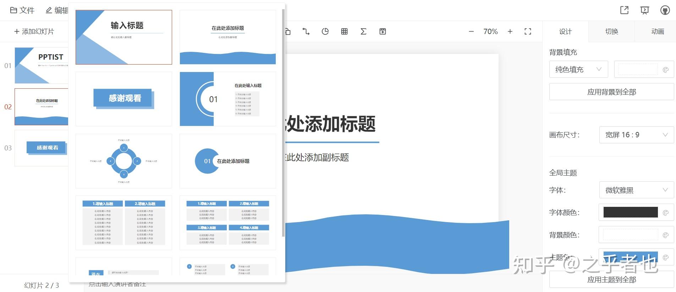The height and width of the screenshot is (292, 676).
Task: Click the 添加幻灯片 button
Action: pos(34,32)
